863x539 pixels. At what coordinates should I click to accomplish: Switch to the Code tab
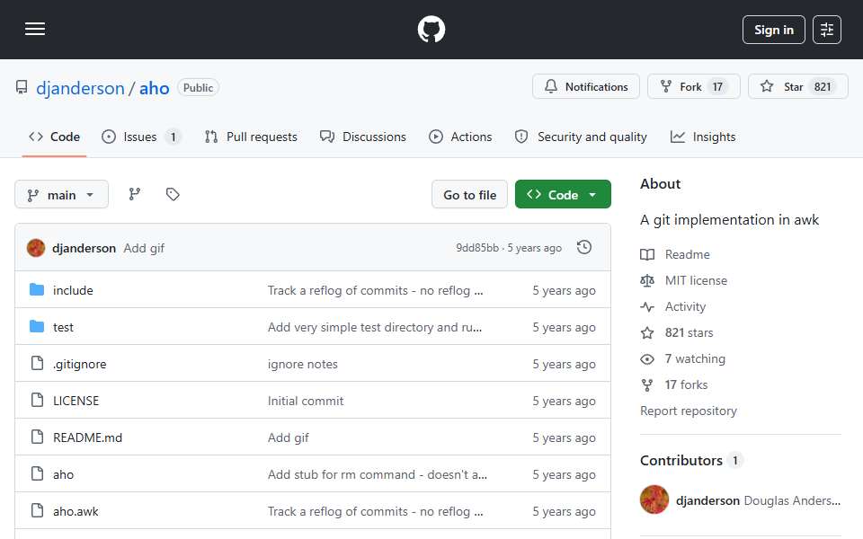(55, 137)
